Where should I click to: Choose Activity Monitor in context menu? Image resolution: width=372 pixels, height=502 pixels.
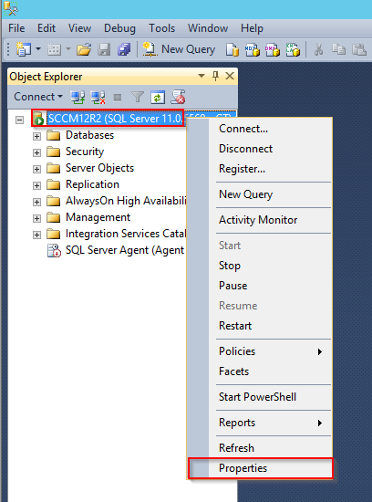pyautogui.click(x=260, y=220)
